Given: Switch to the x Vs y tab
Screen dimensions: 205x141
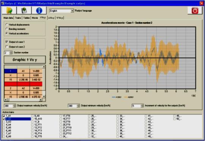Looking at the screenshot, I should (51, 18).
